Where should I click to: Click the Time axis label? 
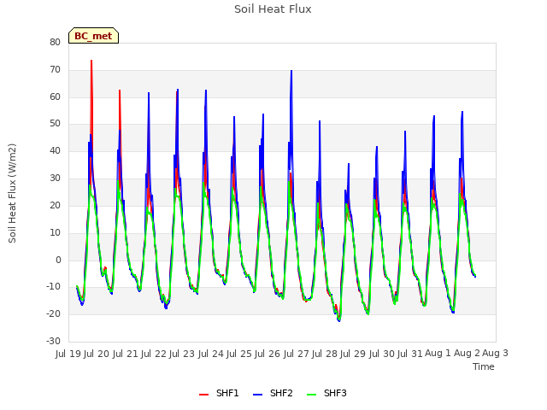pyautogui.click(x=484, y=366)
